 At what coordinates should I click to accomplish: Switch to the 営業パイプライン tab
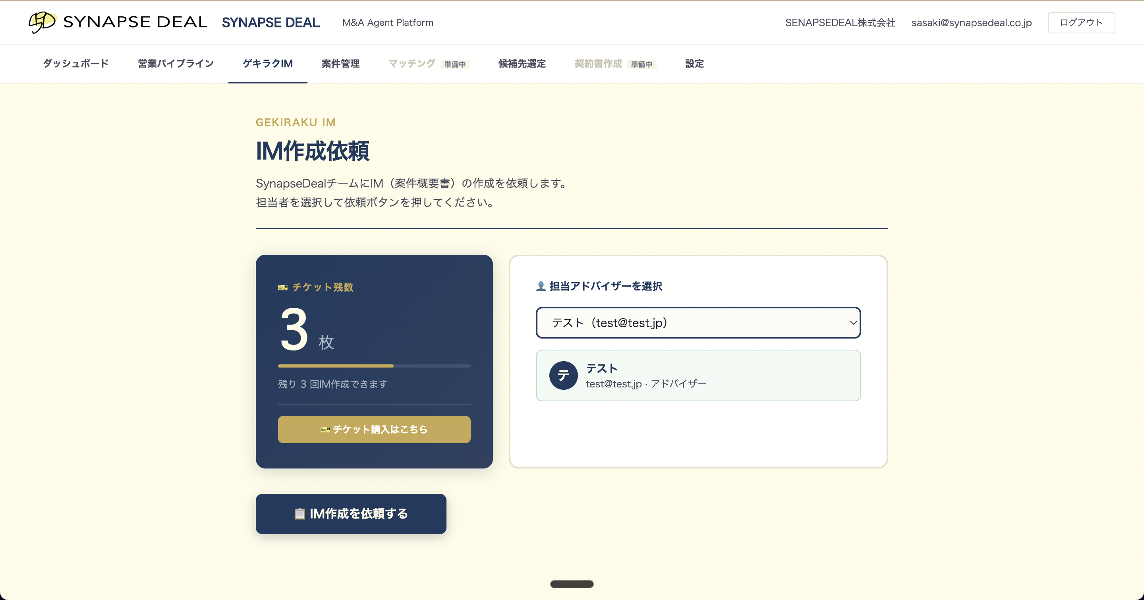(x=176, y=64)
